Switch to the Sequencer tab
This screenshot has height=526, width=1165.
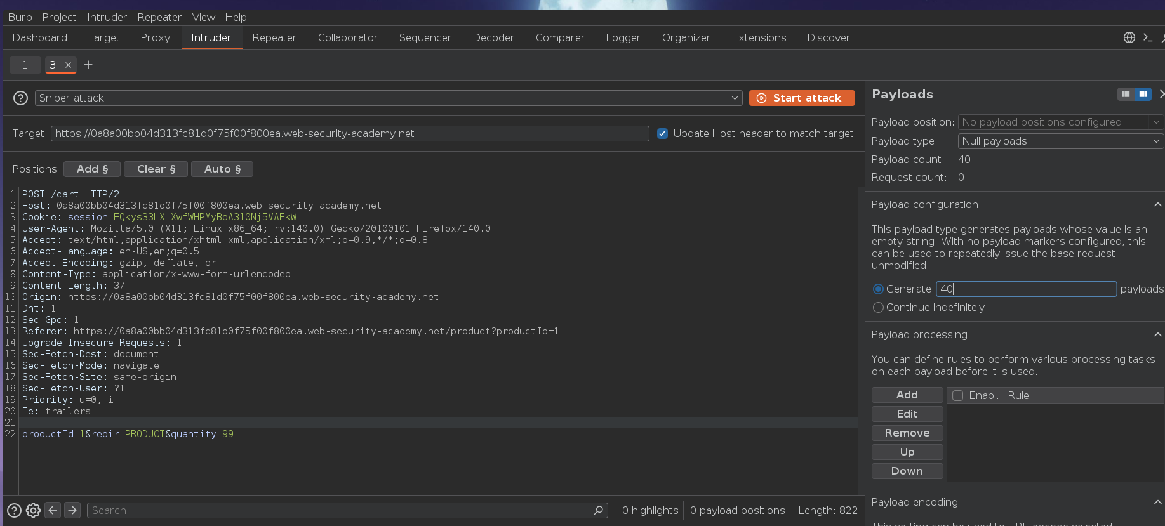425,37
